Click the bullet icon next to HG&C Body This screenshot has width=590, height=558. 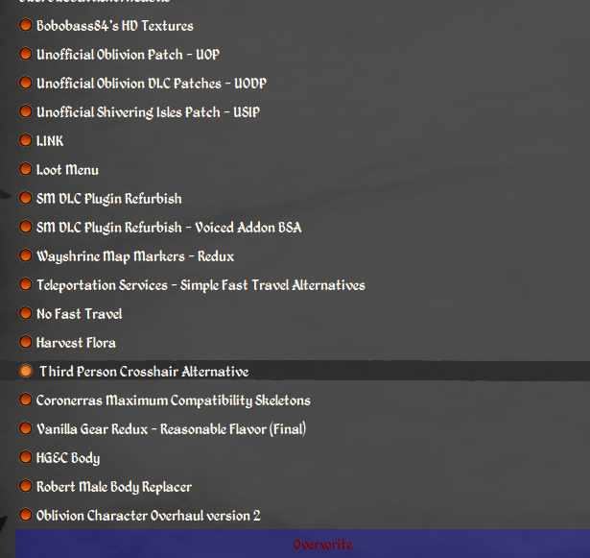pyautogui.click(x=26, y=457)
